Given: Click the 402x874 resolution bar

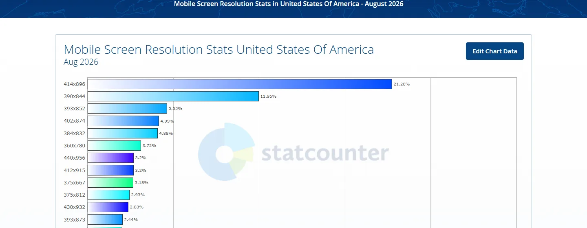Looking at the screenshot, I should [123, 121].
